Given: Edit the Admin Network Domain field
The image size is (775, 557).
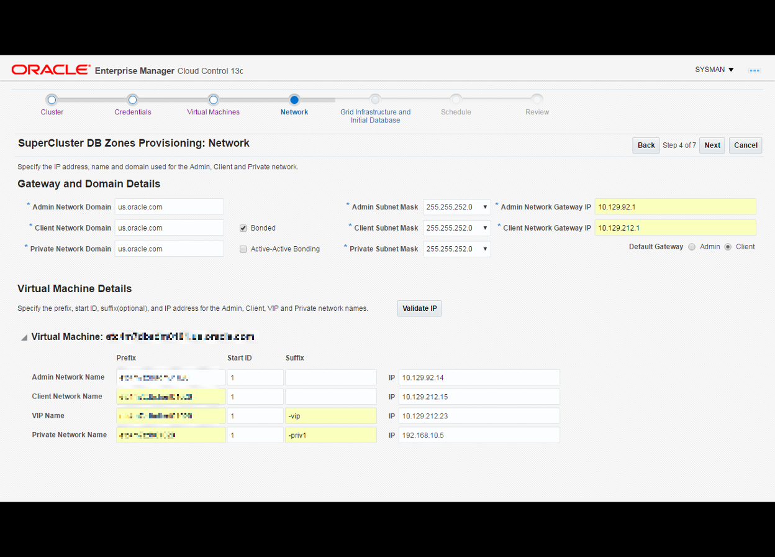Looking at the screenshot, I should [170, 207].
